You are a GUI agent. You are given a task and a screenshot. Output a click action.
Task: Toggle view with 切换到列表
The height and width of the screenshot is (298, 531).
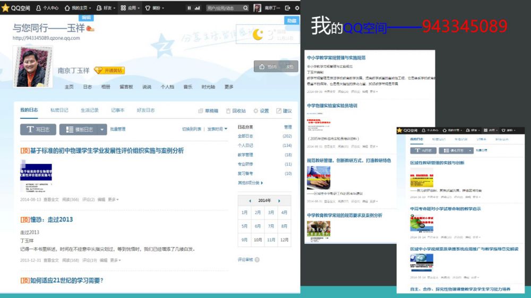[192, 129]
